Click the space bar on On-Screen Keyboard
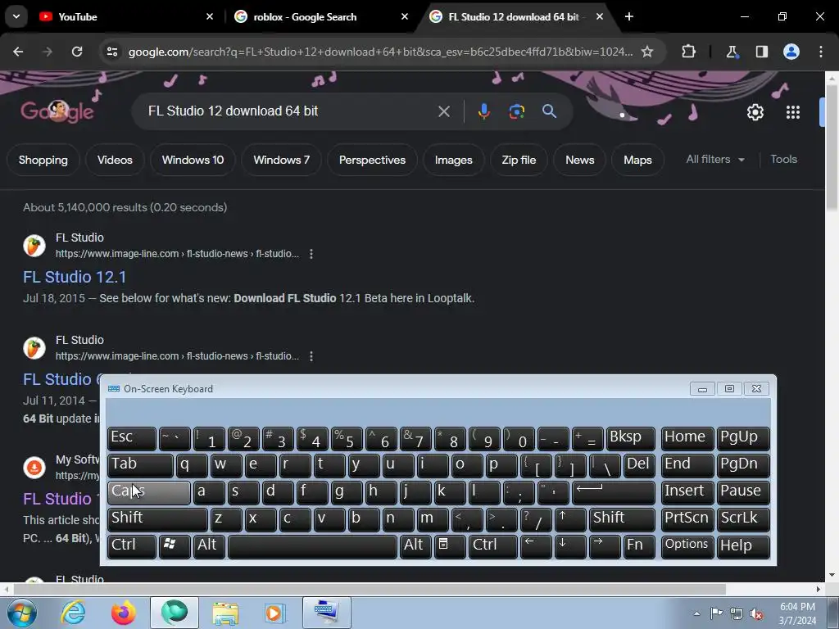This screenshot has width=839, height=629. coord(312,546)
